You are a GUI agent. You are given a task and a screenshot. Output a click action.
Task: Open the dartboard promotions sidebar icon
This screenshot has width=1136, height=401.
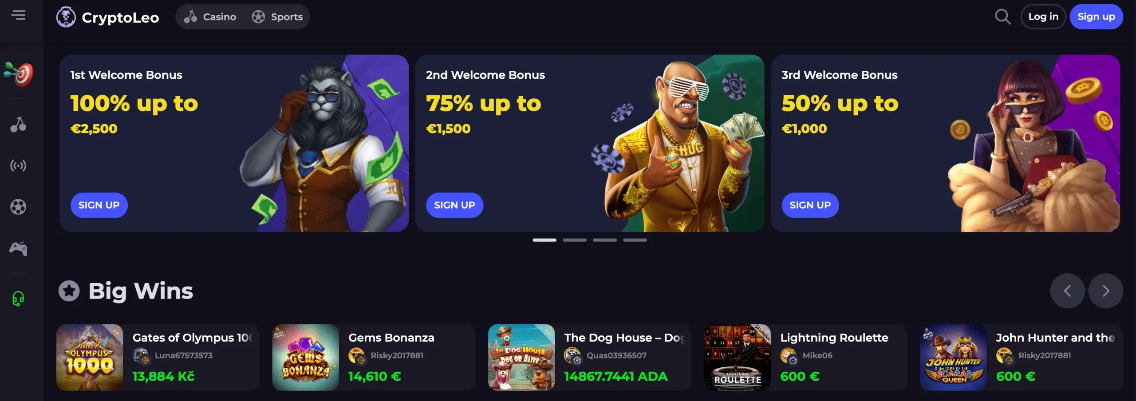click(18, 74)
